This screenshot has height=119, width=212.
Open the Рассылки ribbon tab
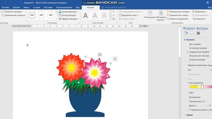[x=48, y=7]
